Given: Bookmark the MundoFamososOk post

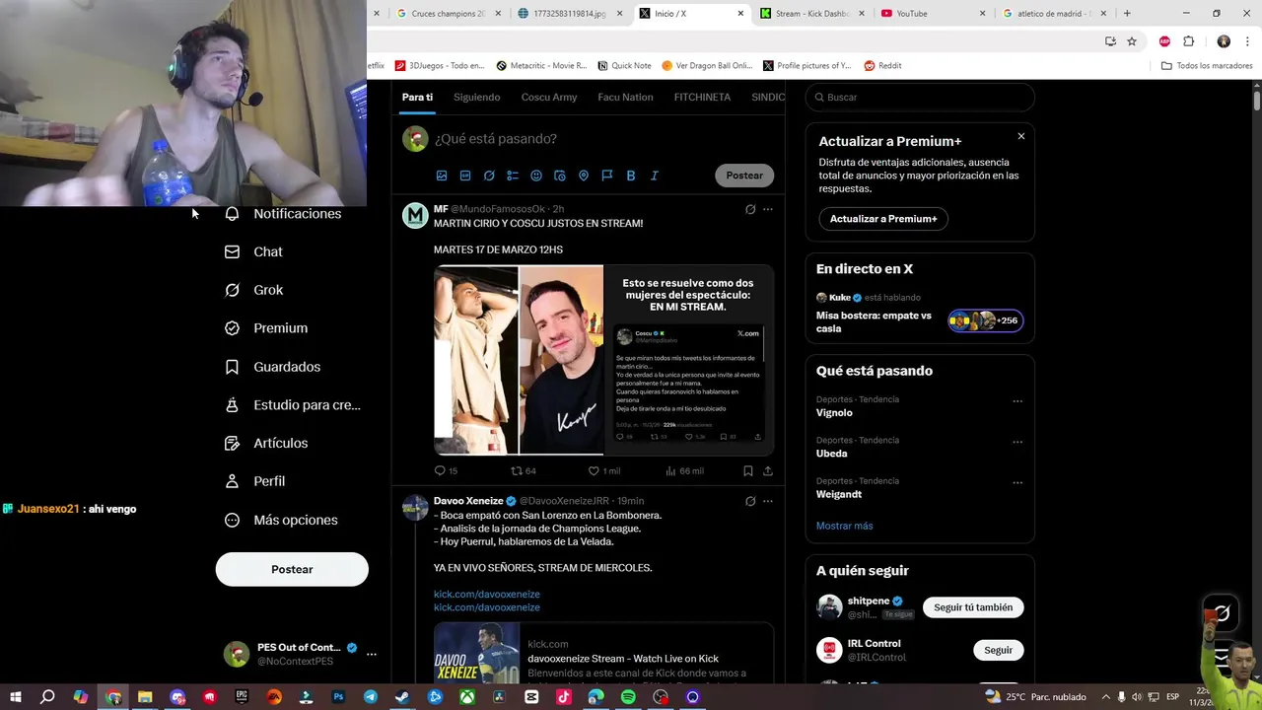Looking at the screenshot, I should [x=748, y=471].
